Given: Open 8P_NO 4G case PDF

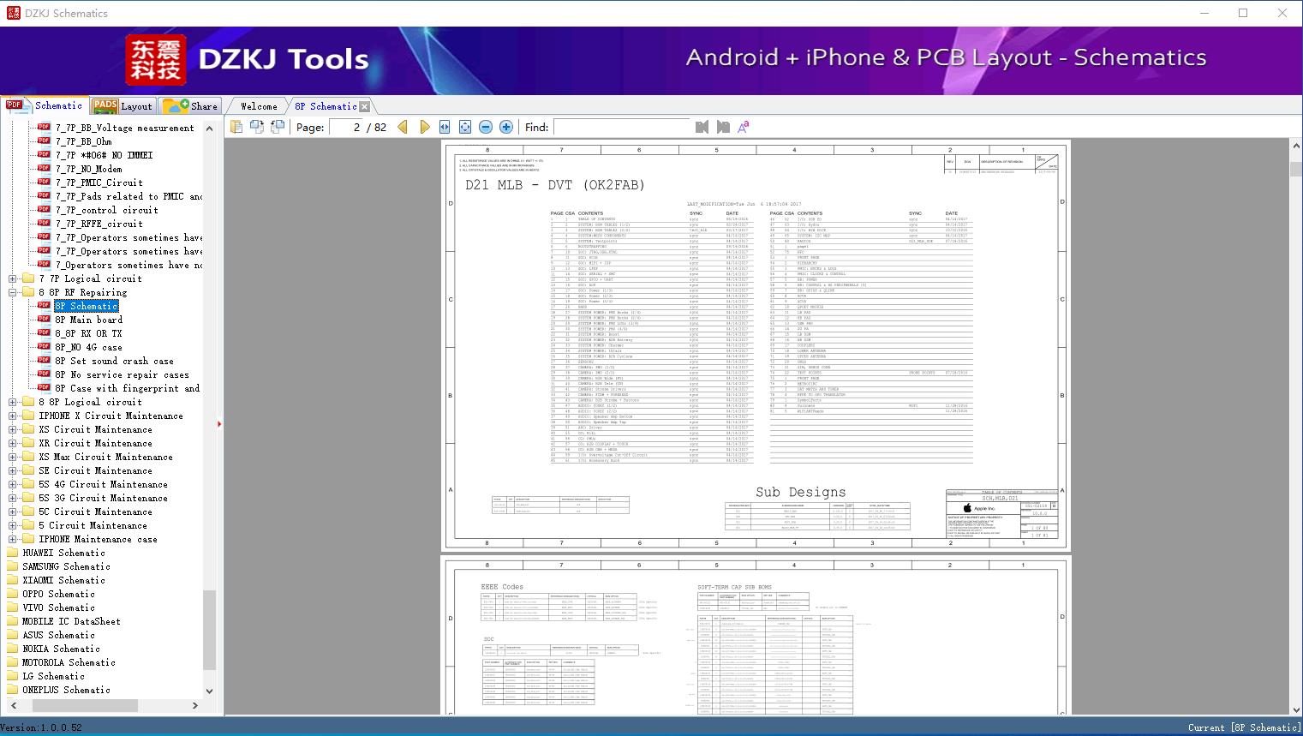Looking at the screenshot, I should pos(89,347).
